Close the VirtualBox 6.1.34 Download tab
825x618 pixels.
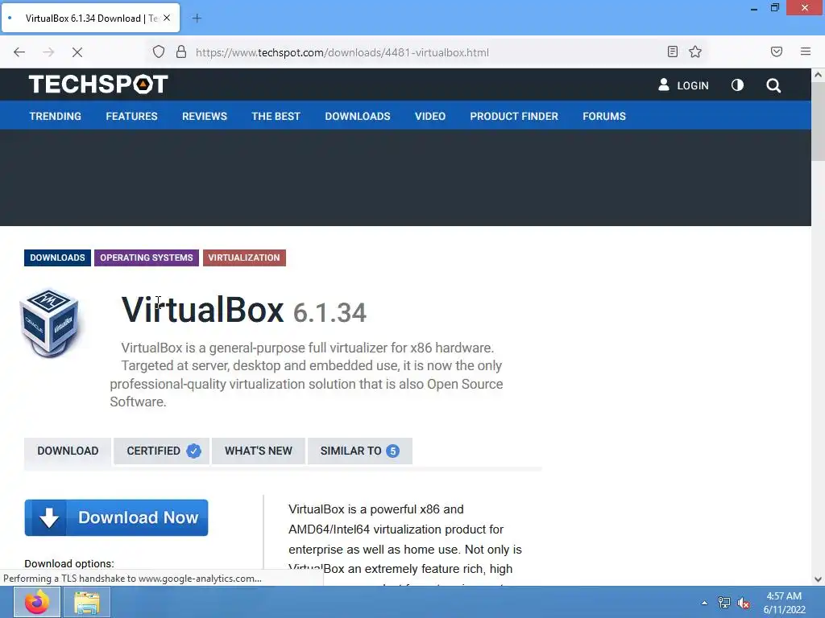tap(167, 18)
